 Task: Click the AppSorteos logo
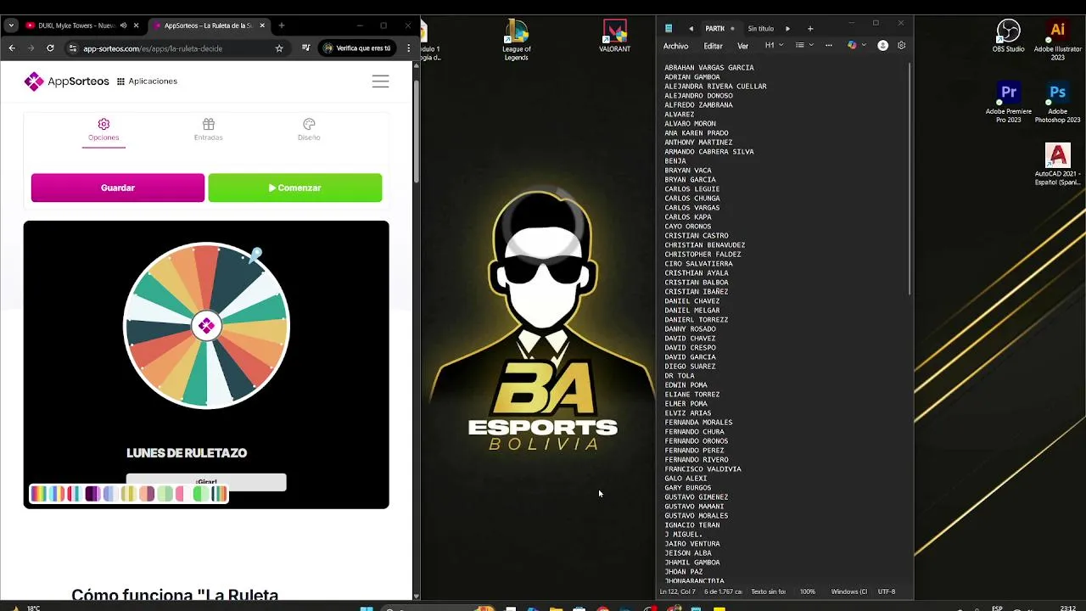pyautogui.click(x=67, y=81)
